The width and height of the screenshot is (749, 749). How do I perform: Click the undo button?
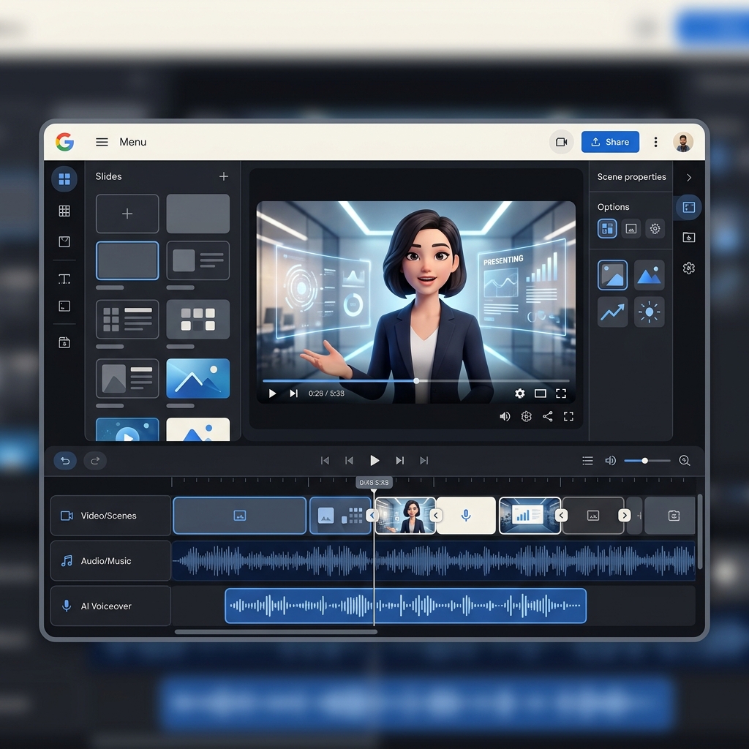[x=65, y=461]
